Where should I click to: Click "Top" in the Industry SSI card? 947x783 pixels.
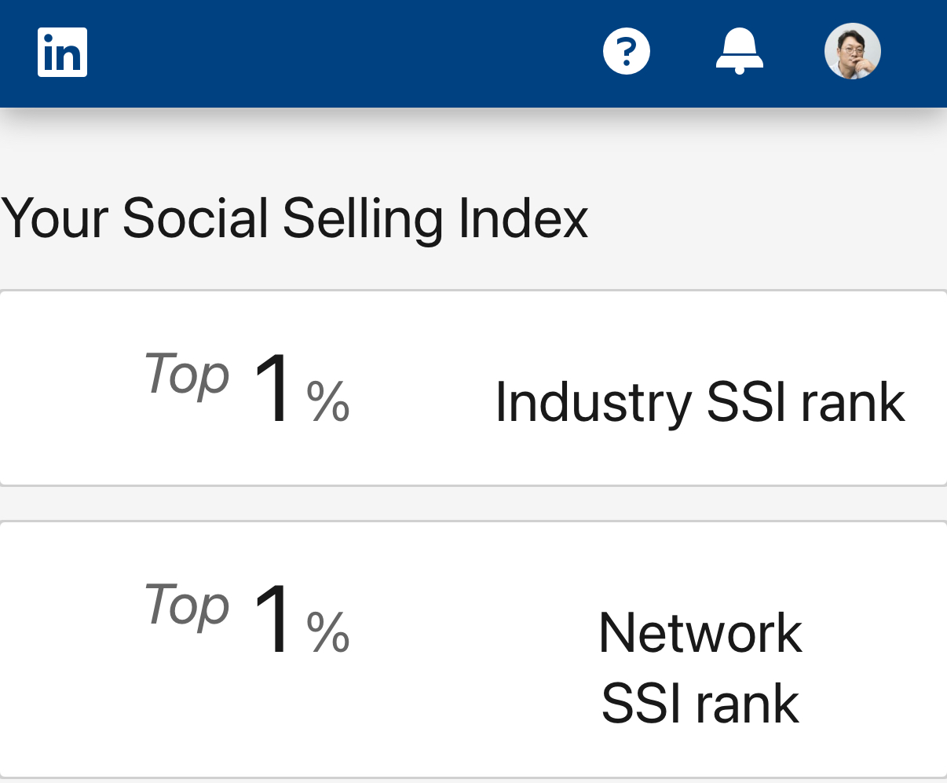(187, 375)
